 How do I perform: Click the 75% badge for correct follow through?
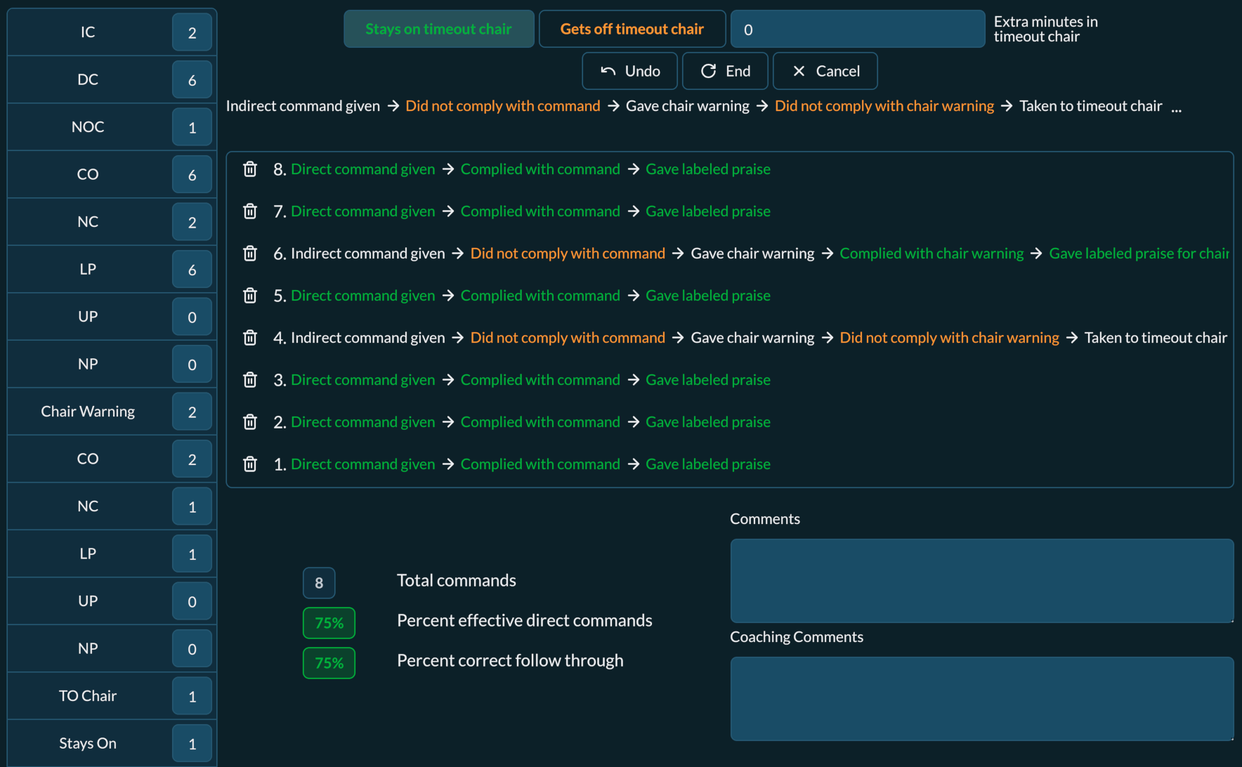click(x=329, y=663)
